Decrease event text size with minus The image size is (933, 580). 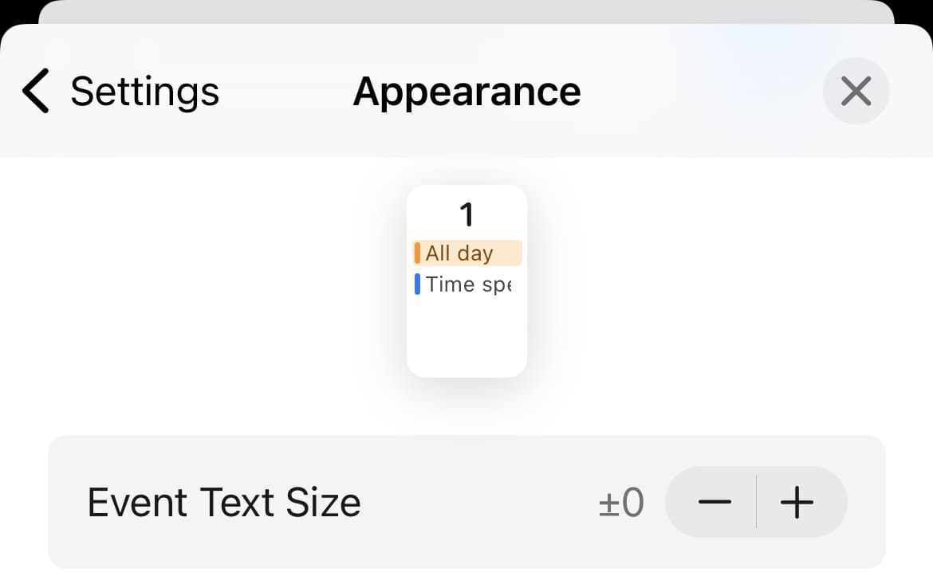point(714,502)
